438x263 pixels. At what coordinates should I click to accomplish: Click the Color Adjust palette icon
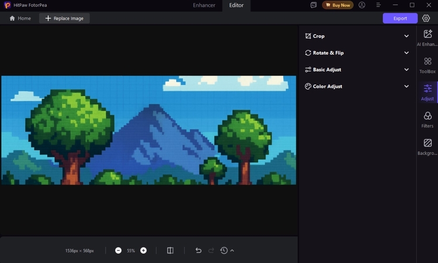point(308,86)
